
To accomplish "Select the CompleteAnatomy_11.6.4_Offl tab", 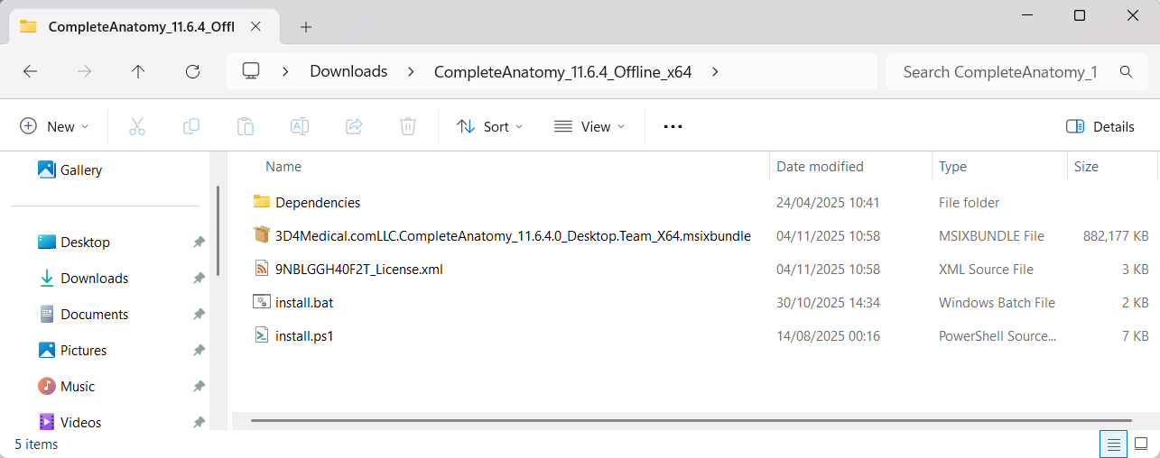I will pos(142,26).
